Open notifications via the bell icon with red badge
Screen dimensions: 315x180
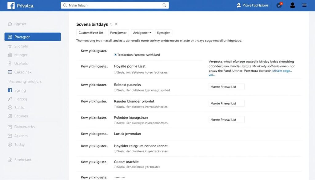(279, 5)
